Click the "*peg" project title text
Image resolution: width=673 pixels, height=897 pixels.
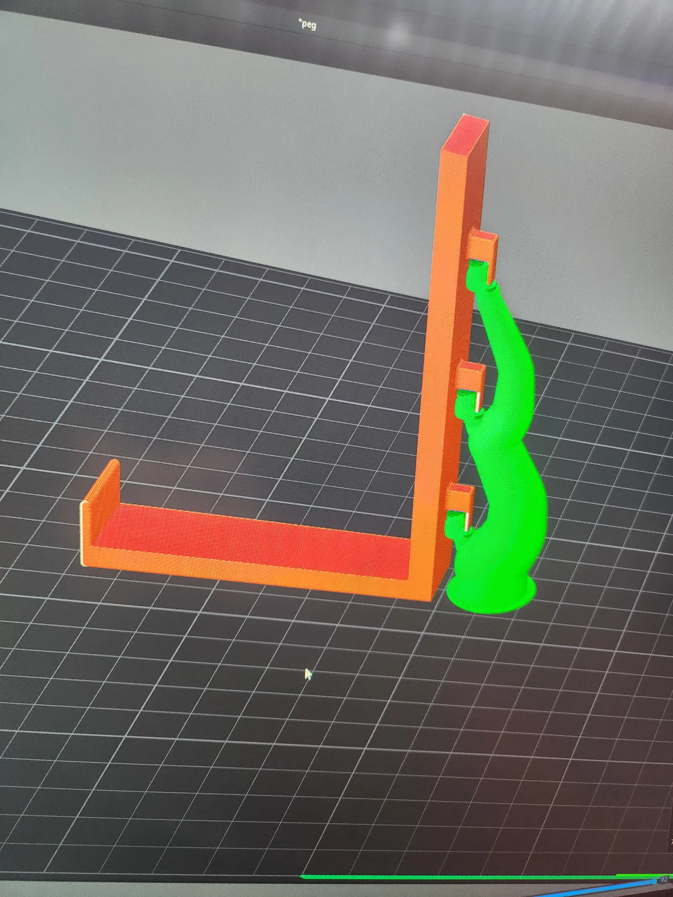pos(307,25)
